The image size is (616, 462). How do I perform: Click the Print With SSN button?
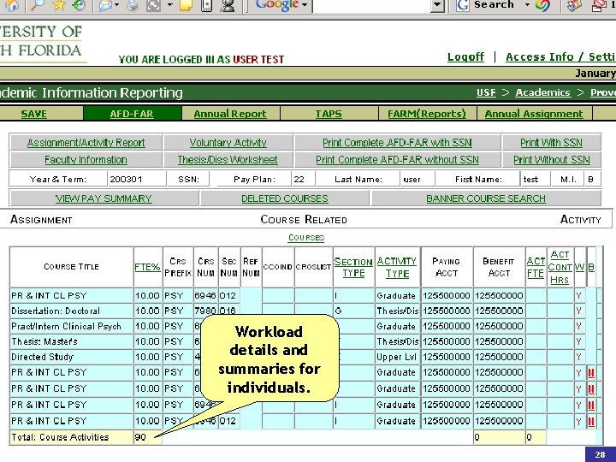551,143
